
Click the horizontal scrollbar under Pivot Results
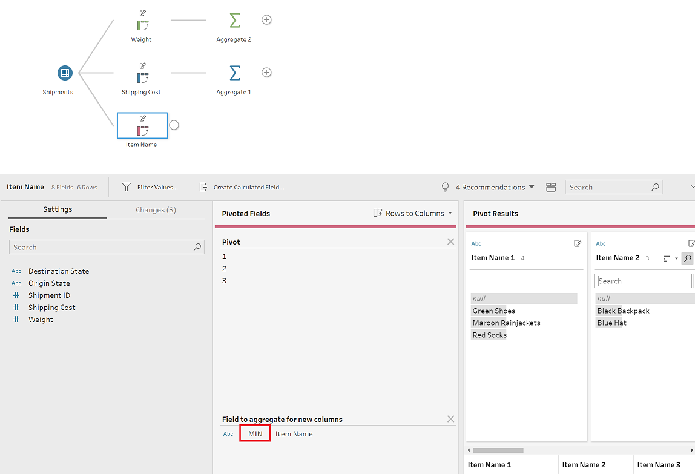498,450
